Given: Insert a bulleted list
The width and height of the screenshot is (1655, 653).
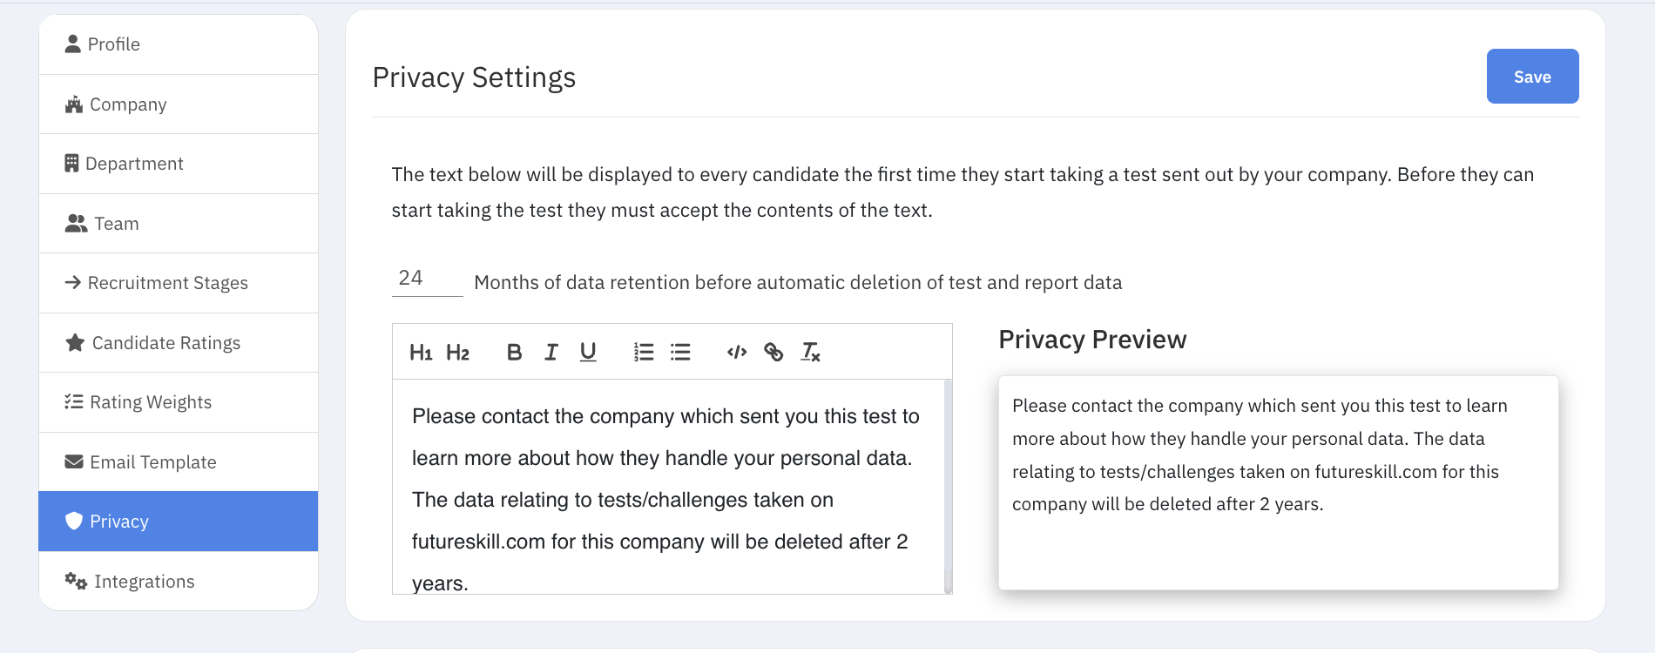Looking at the screenshot, I should (x=680, y=353).
